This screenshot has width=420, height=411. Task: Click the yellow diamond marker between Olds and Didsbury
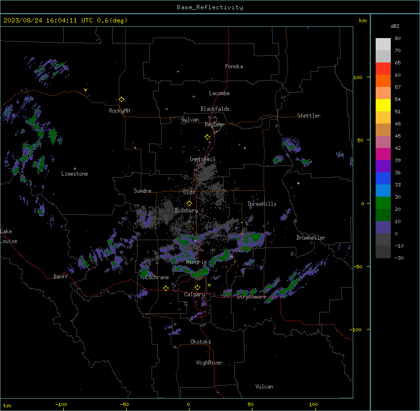coord(189,204)
